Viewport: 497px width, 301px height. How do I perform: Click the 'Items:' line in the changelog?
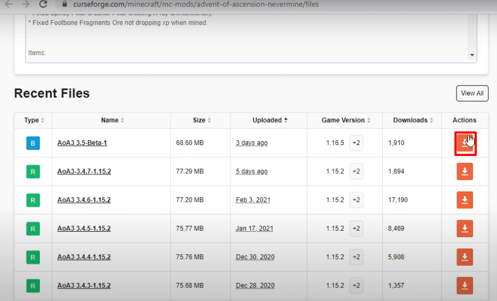click(x=37, y=53)
